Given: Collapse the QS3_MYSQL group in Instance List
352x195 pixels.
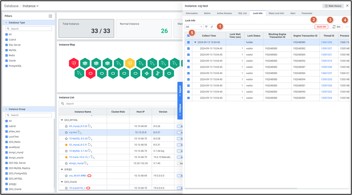Looking at the screenshot, I should coord(62,120).
